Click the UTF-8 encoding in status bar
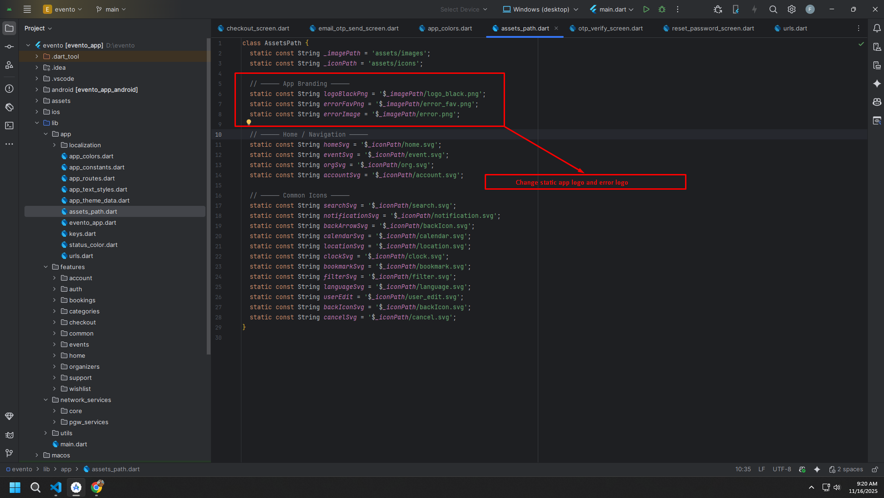The height and width of the screenshot is (498, 884). point(782,469)
